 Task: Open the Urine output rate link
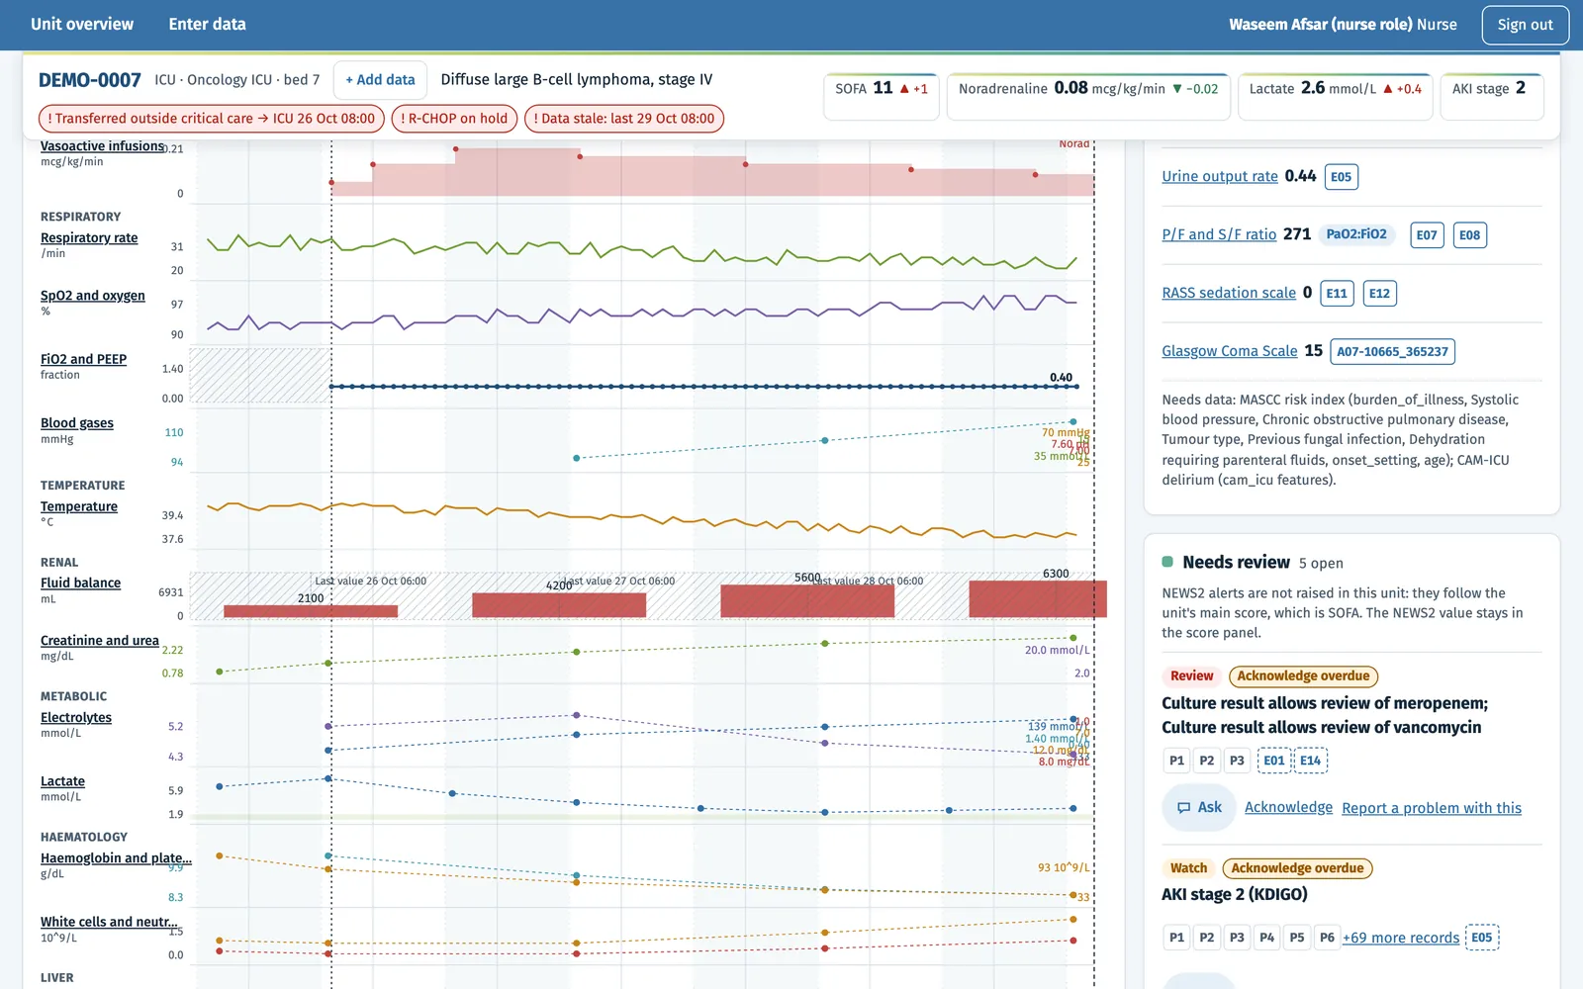pyautogui.click(x=1220, y=176)
